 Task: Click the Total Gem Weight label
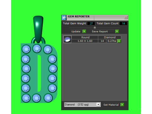pos(74,23)
